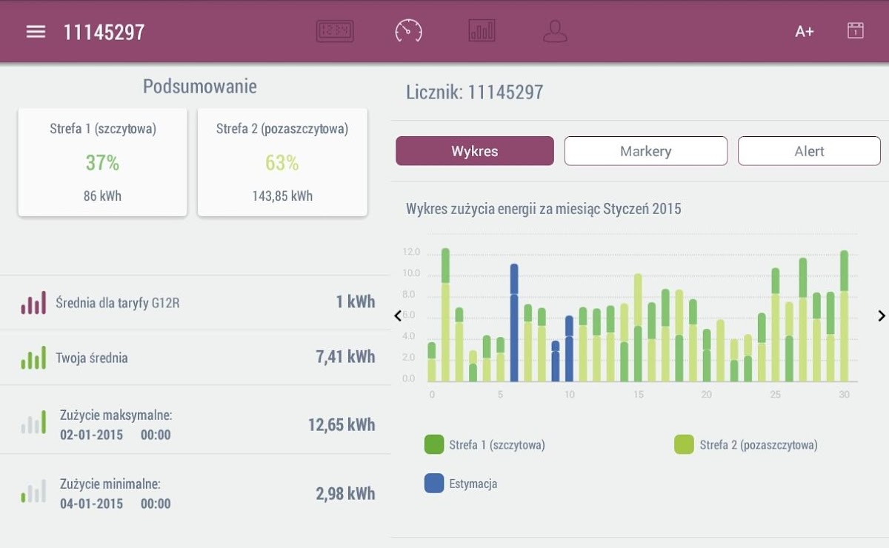This screenshot has height=548, width=889.
Task: Toggle Strefa 1 (szczytowa) legend swatch
Action: (x=433, y=445)
